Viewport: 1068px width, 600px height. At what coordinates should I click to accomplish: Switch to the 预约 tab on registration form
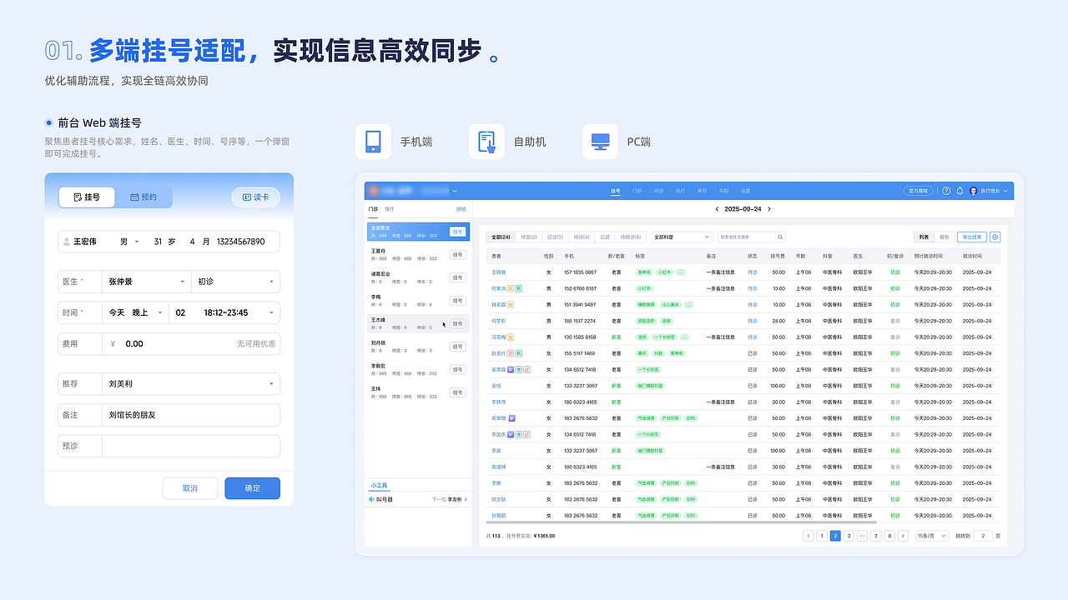144,197
